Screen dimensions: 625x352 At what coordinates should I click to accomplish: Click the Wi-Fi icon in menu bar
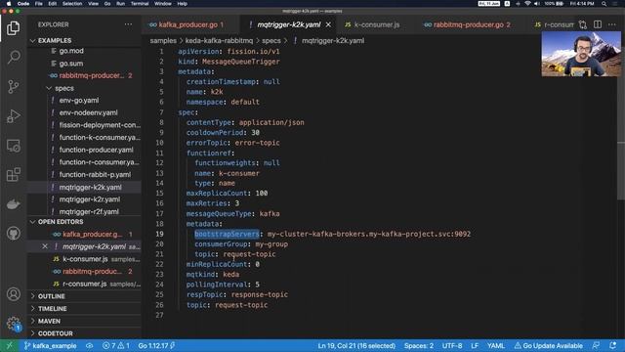point(527,4)
